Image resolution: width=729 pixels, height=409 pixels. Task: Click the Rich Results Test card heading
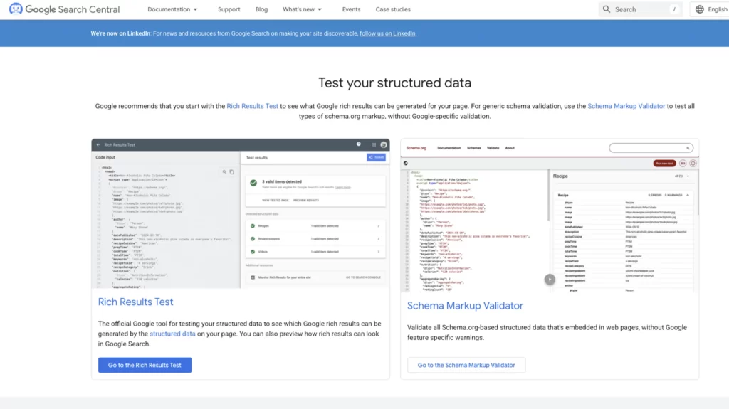click(x=135, y=302)
